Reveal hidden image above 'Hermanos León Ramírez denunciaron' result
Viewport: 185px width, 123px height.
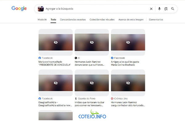click(x=92, y=42)
